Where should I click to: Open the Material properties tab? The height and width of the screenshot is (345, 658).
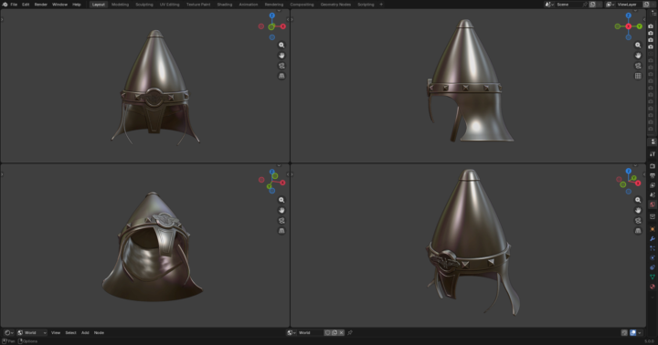pyautogui.click(x=653, y=287)
